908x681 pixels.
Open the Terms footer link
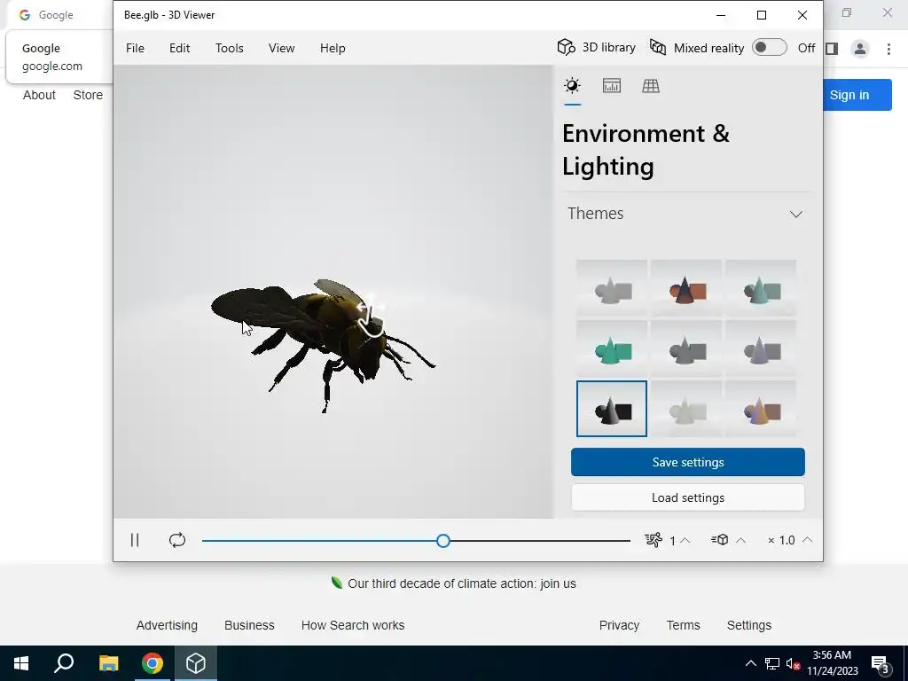tap(684, 625)
